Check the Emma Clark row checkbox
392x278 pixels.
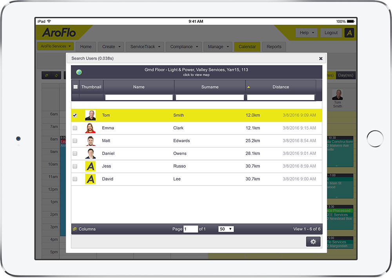point(75,128)
